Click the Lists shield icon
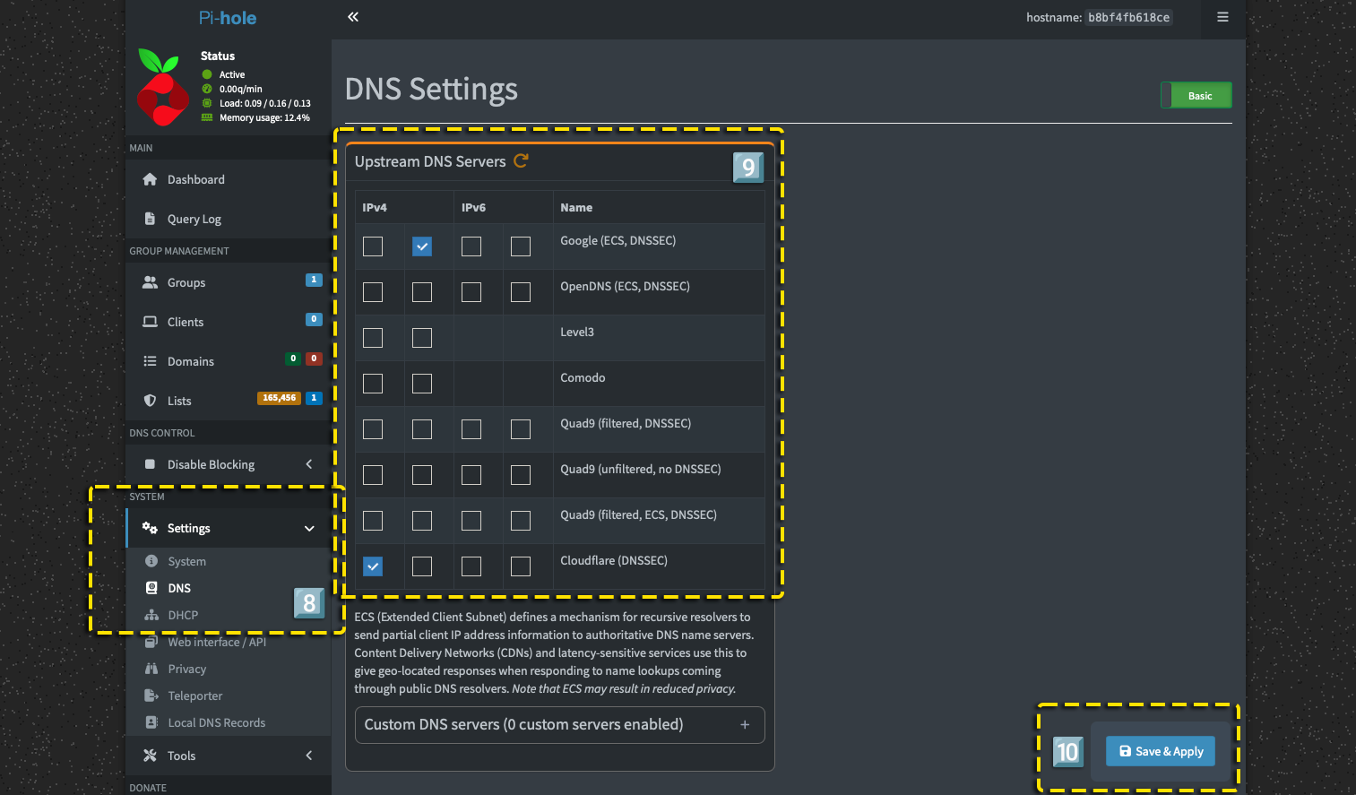The image size is (1356, 795). (150, 401)
